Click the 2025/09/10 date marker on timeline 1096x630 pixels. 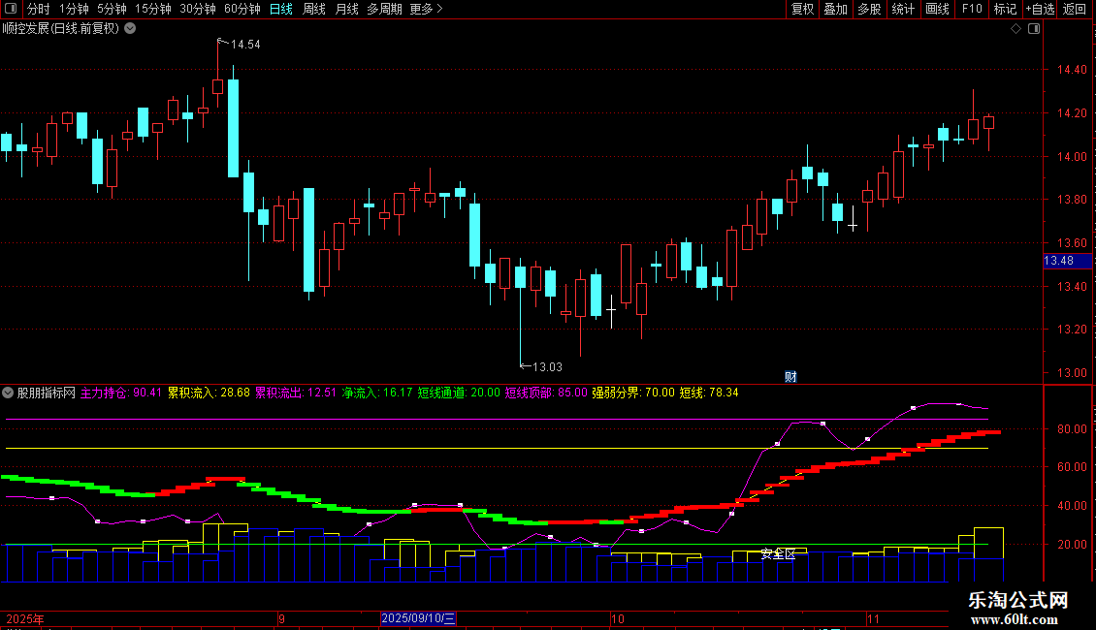pos(418,618)
